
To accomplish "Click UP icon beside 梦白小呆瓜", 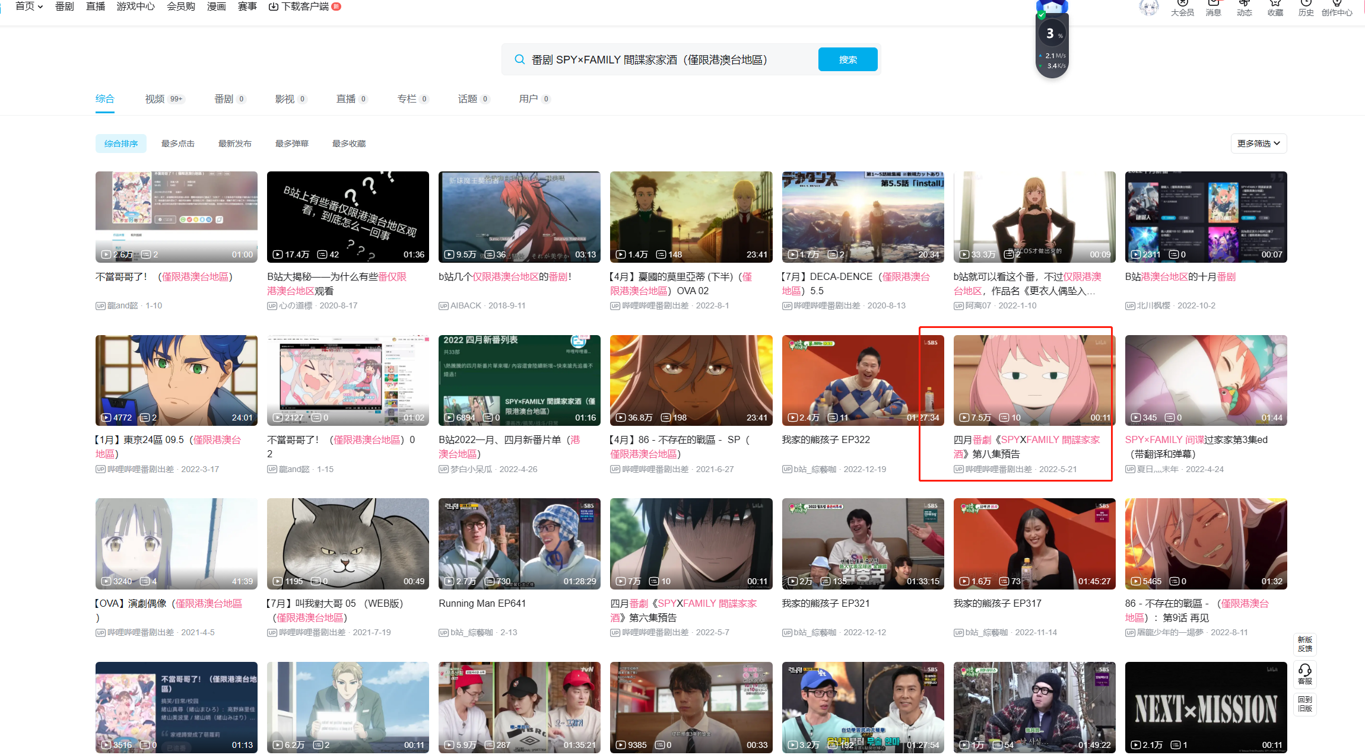I will [x=443, y=470].
